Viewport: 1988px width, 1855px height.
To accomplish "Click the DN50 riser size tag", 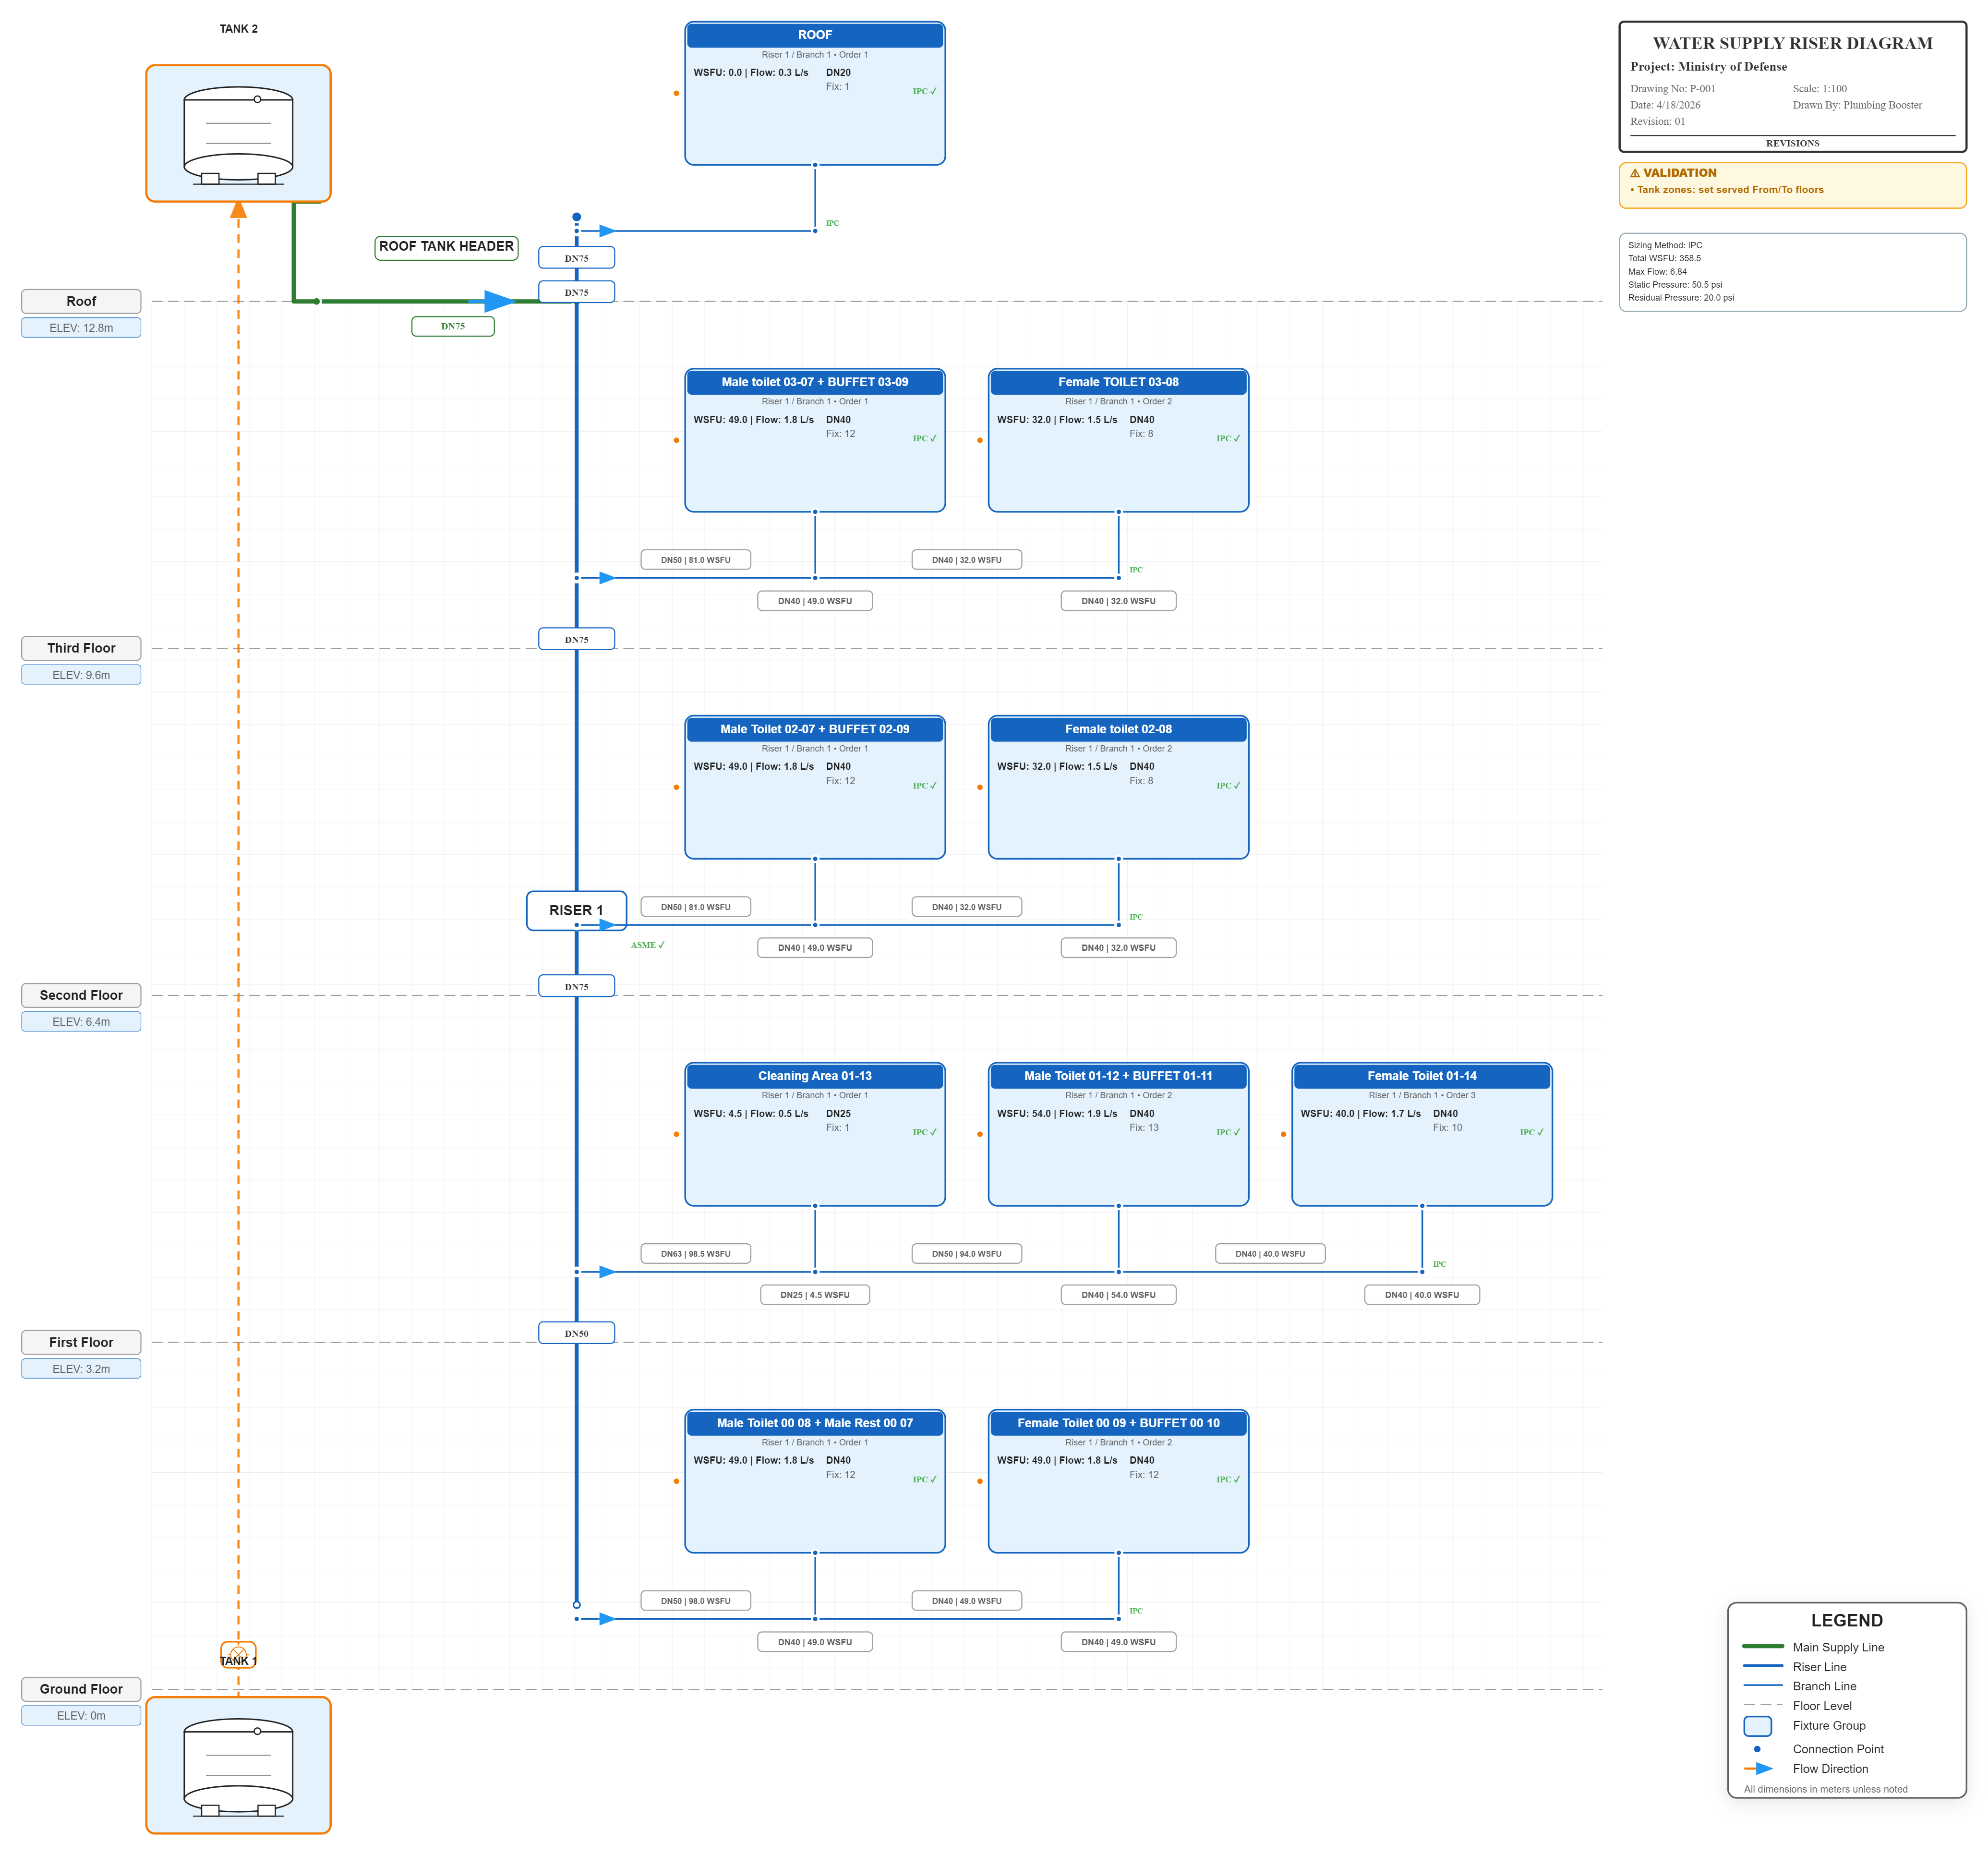I will (577, 1333).
